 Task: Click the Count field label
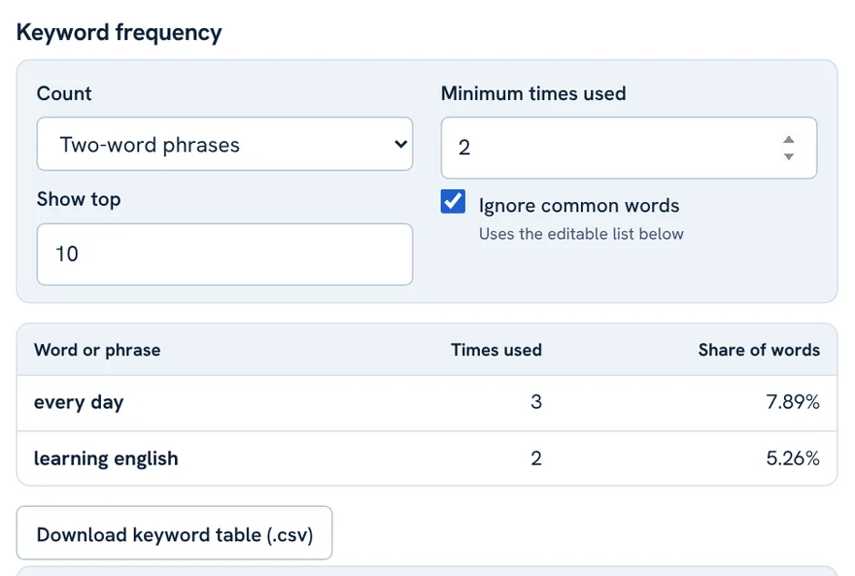pyautogui.click(x=64, y=93)
